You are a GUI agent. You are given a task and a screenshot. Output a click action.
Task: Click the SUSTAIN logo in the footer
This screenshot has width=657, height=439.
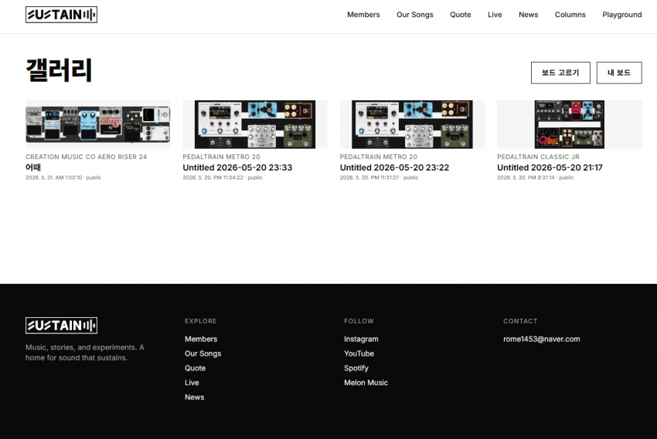click(x=61, y=326)
